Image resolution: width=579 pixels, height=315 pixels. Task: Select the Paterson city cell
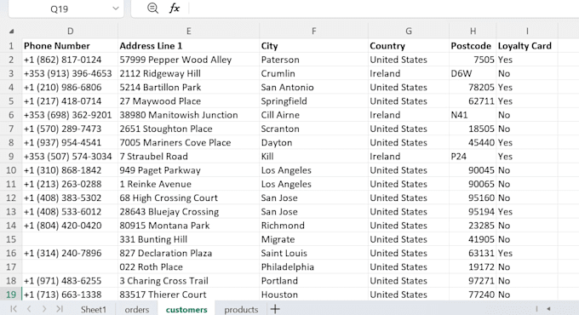314,60
